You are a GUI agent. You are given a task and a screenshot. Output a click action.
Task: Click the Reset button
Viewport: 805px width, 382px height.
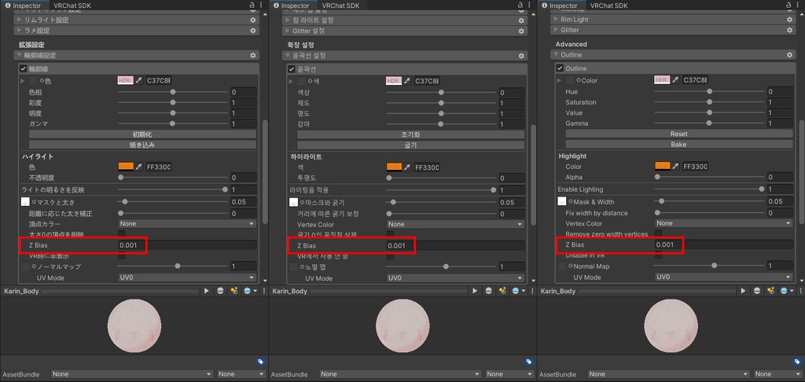[678, 134]
